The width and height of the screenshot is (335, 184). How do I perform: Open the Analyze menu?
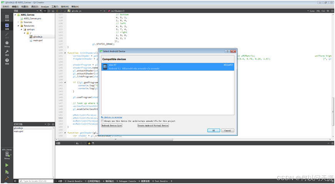pos(45,7)
